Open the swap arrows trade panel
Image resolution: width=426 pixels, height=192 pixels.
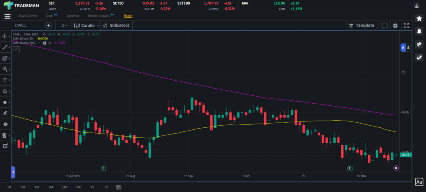click(x=419, y=44)
